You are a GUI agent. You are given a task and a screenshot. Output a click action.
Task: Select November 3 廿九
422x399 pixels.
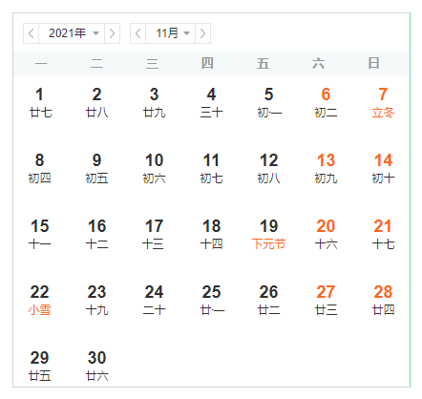tap(155, 103)
